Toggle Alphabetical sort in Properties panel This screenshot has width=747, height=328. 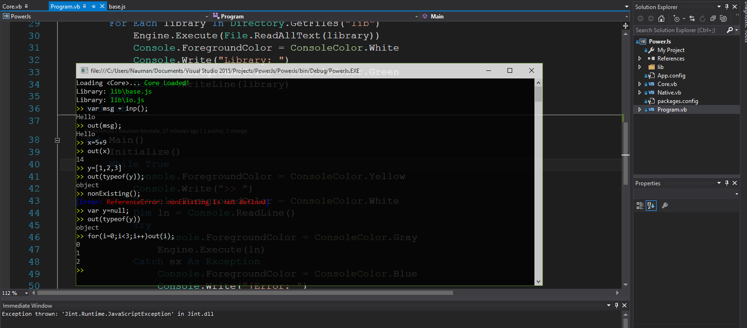click(651, 206)
